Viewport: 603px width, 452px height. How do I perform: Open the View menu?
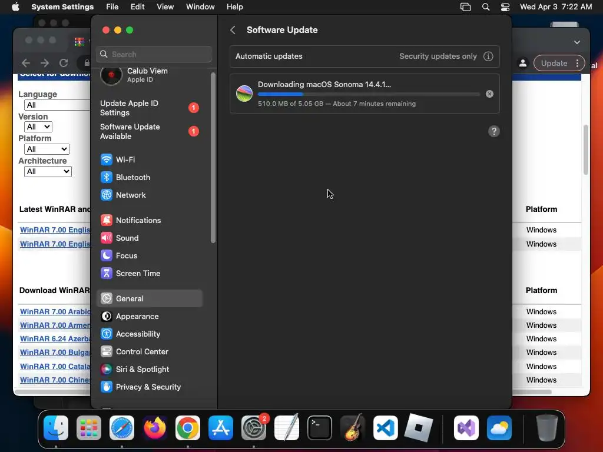click(x=165, y=7)
